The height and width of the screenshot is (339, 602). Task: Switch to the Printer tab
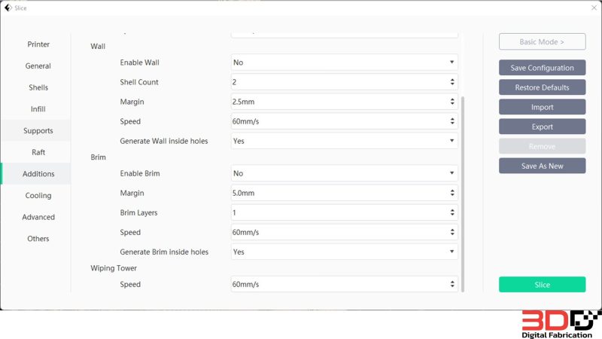tap(38, 44)
